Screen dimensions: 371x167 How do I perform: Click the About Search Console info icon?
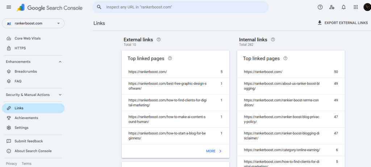[9, 151]
